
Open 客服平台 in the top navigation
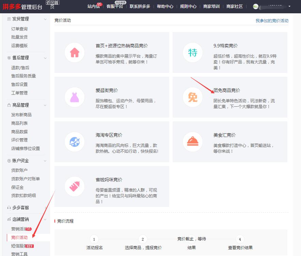pyautogui.click(x=115, y=6)
